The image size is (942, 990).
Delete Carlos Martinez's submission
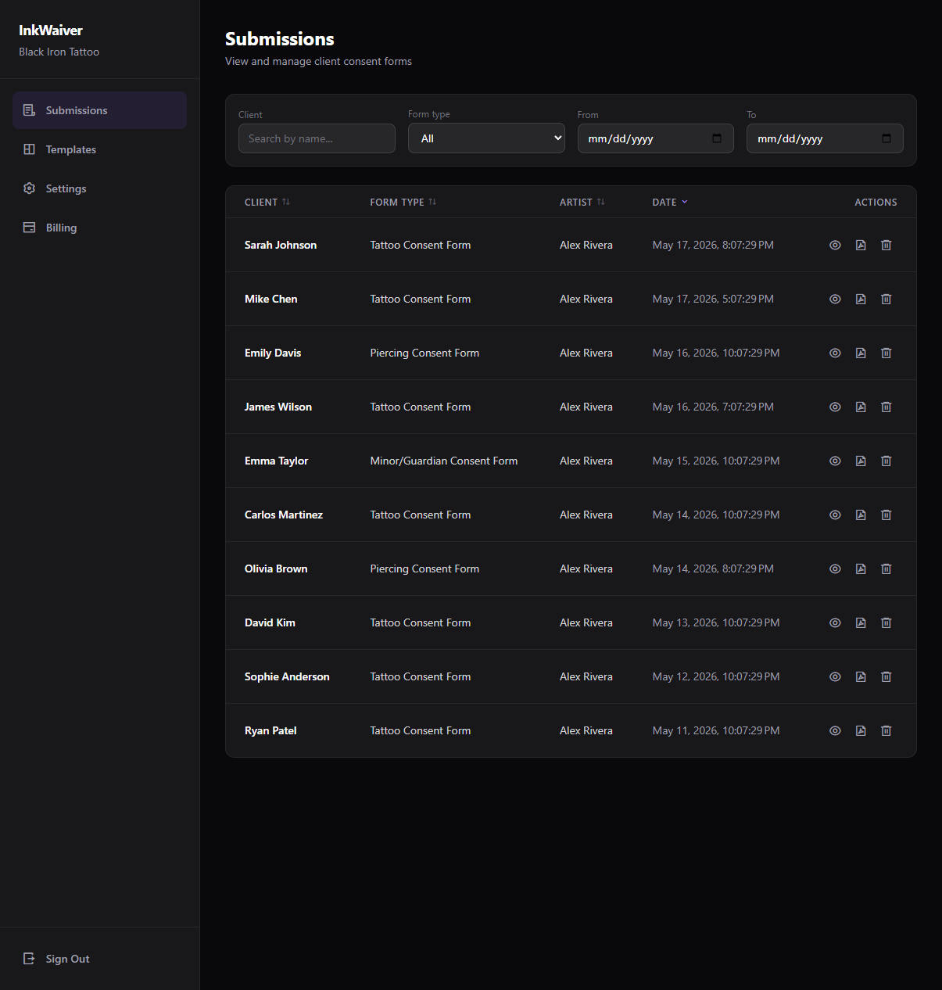click(x=886, y=515)
